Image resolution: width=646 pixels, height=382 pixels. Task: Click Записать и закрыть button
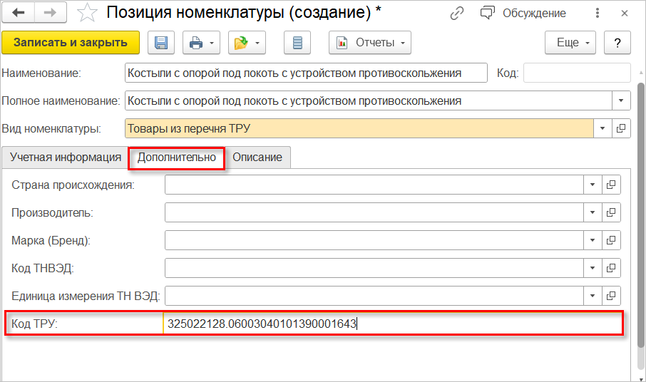(70, 43)
